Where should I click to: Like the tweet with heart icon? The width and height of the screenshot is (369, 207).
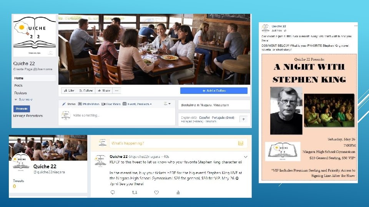point(156,192)
